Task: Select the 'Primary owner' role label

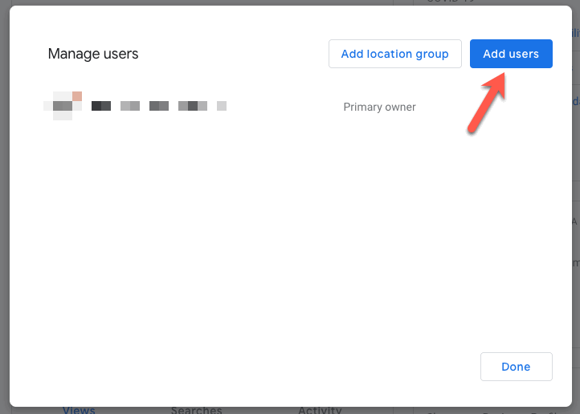Action: (379, 107)
